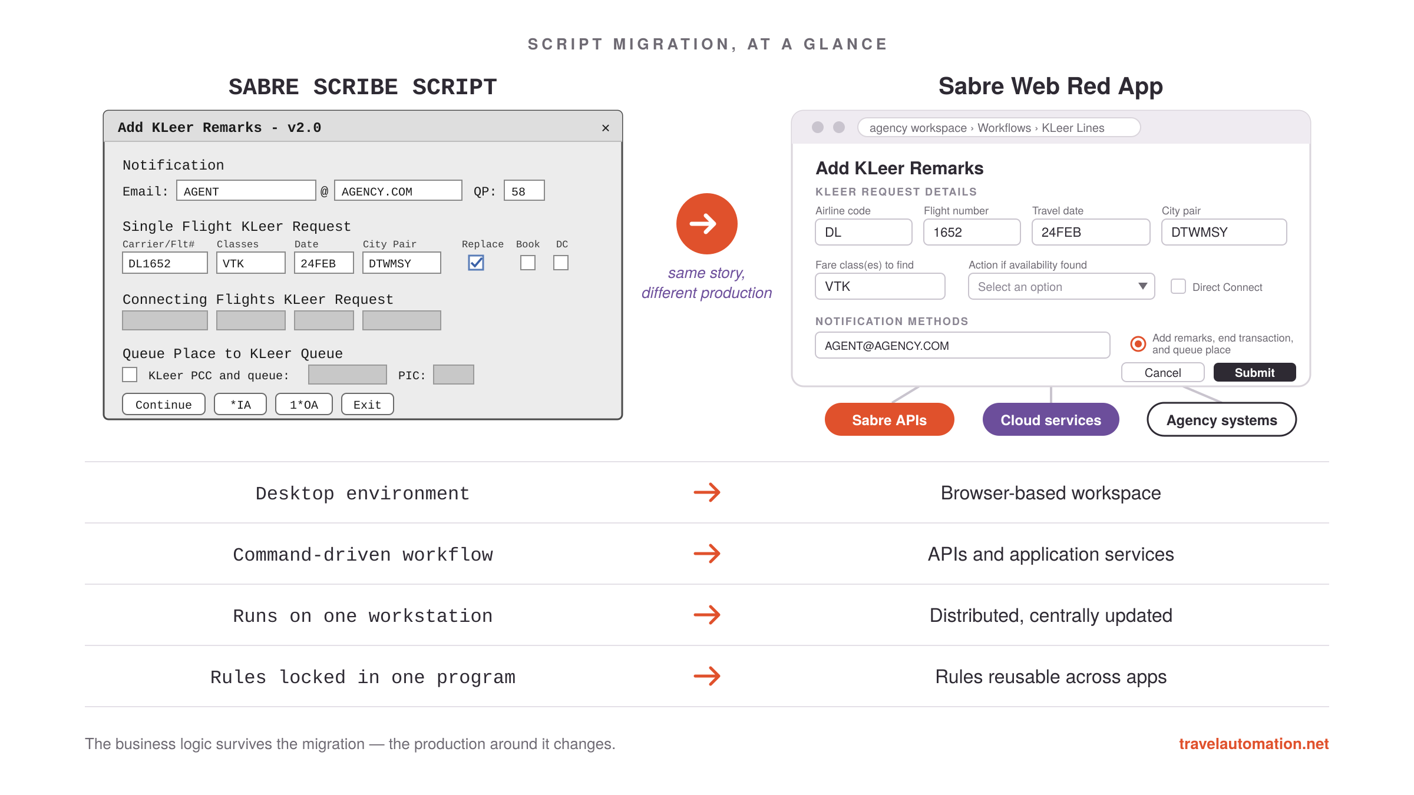Click the 'Browser-based workspace' text
The width and height of the screenshot is (1414, 795).
pos(1050,493)
